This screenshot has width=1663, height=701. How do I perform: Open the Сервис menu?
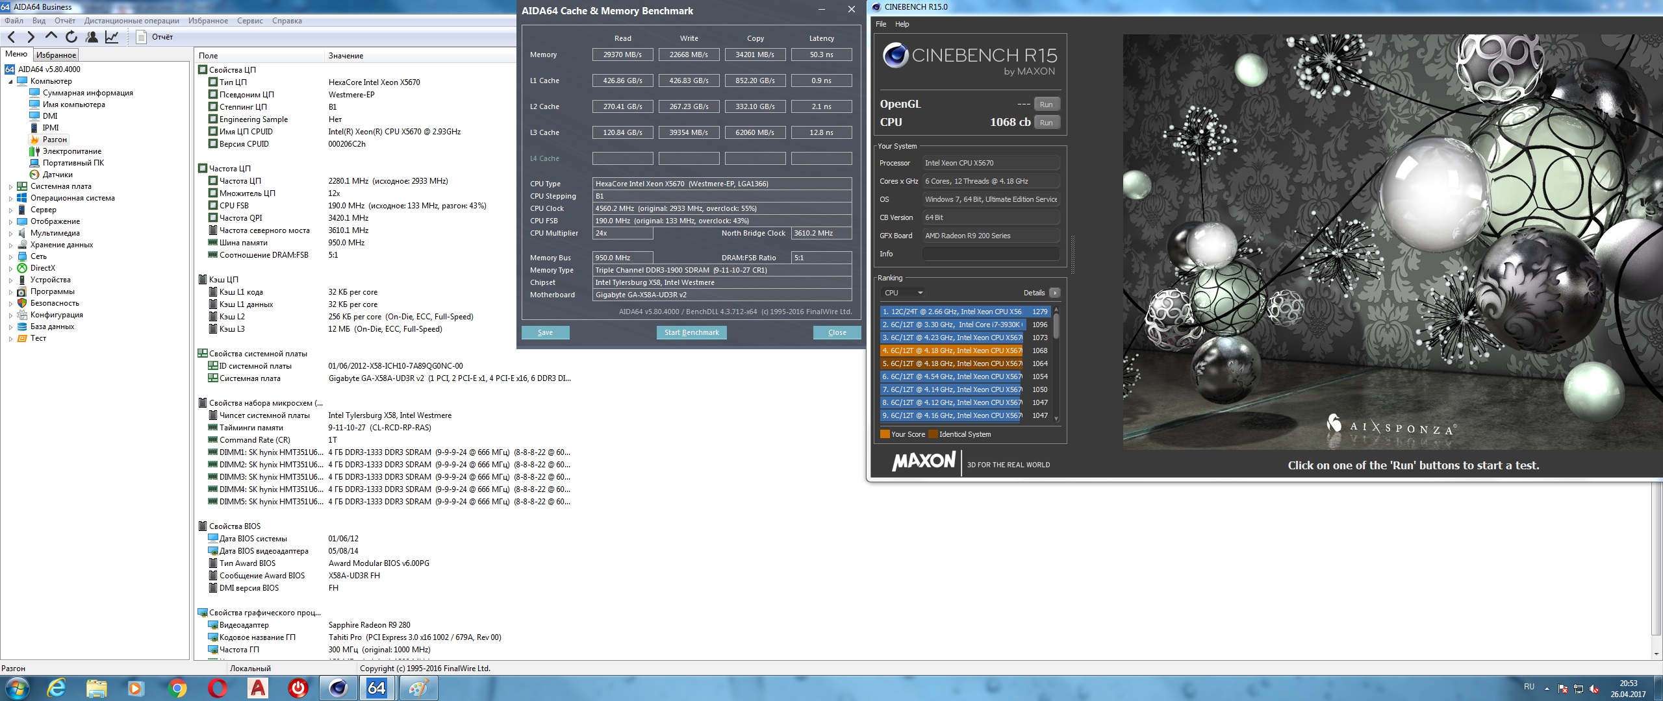249,21
